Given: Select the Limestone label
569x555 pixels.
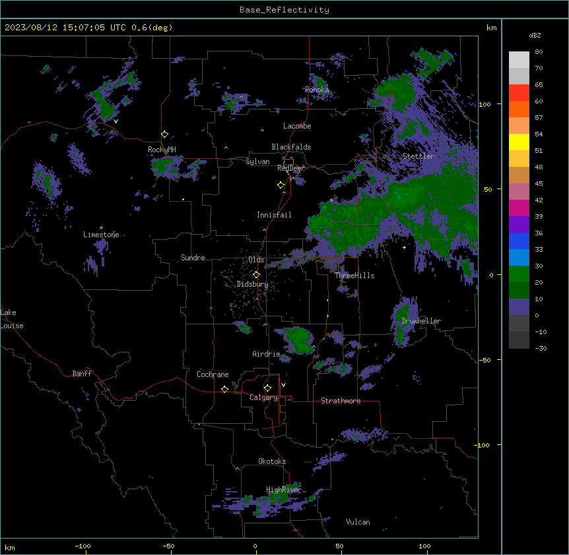Looking at the screenshot, I should click(x=101, y=235).
